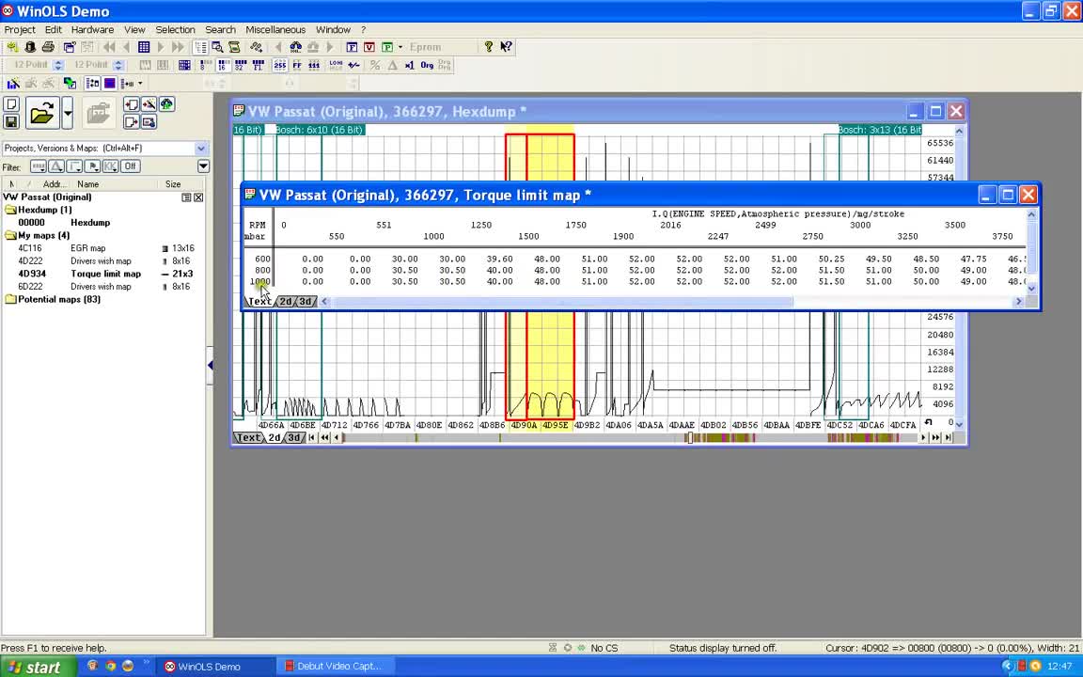Image resolution: width=1083 pixels, height=677 pixels.
Task: Toggle hexadecimal FF number format
Action: tap(297, 65)
